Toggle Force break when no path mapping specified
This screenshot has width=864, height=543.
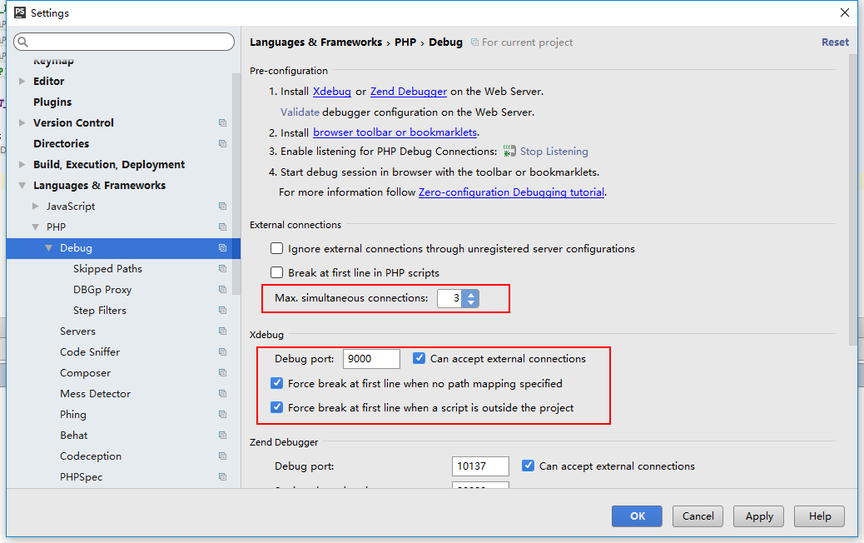pyautogui.click(x=276, y=383)
